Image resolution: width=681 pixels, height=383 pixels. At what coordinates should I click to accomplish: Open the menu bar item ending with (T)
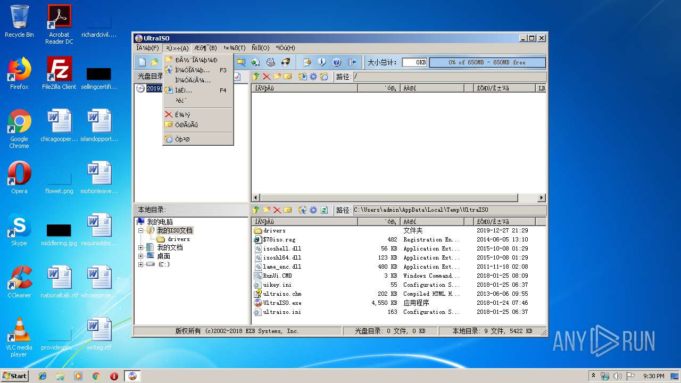pyautogui.click(x=234, y=48)
